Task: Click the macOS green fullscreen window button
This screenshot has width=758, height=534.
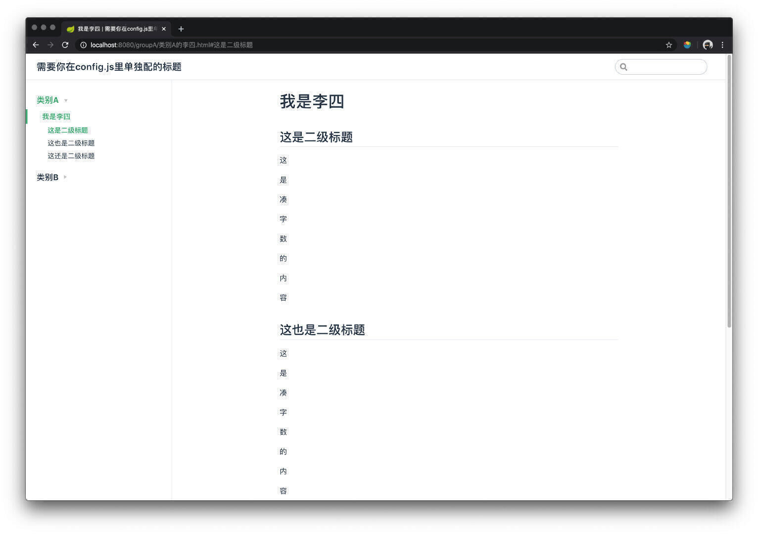Action: pos(52,28)
